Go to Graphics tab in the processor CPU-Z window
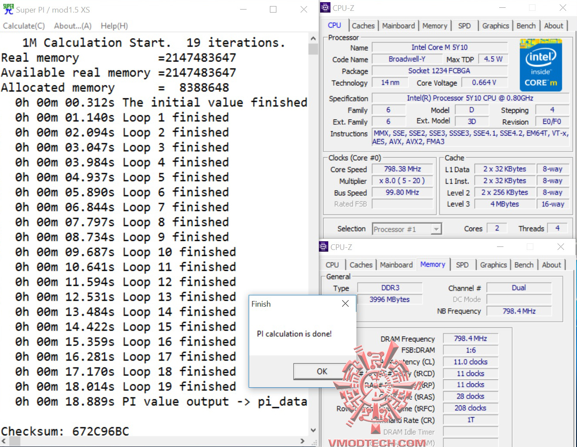Viewport: 577px width, 447px height. [496, 26]
